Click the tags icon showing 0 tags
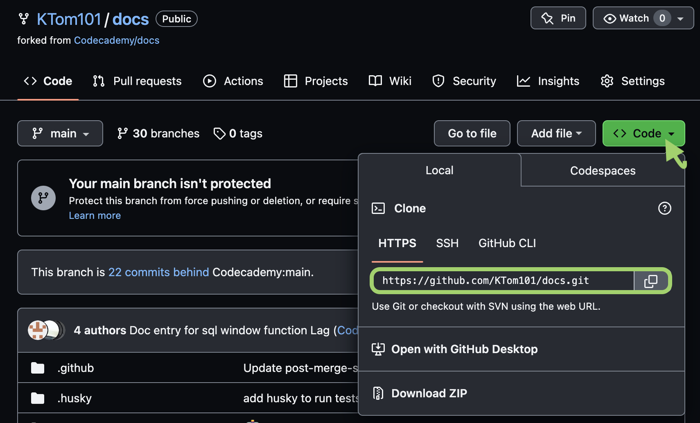 click(219, 133)
